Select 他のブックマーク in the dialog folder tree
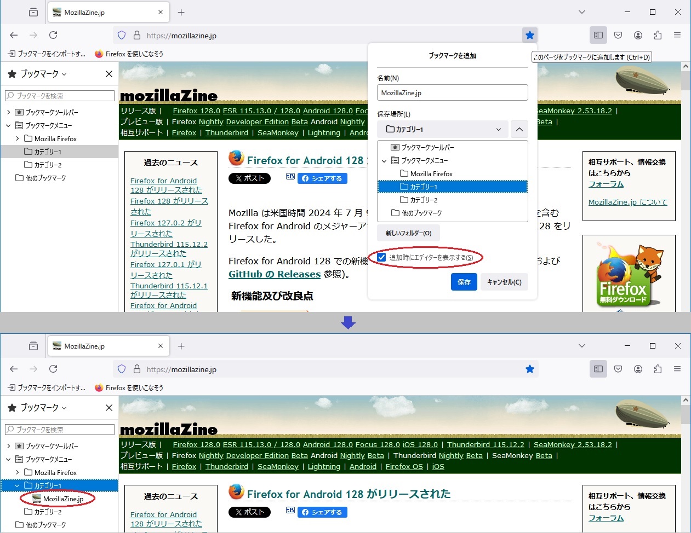Image resolution: width=691 pixels, height=533 pixels. click(x=421, y=213)
